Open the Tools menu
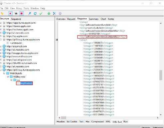Image resolution: width=164 pixels, height=128 pixels. click(x=26, y=8)
